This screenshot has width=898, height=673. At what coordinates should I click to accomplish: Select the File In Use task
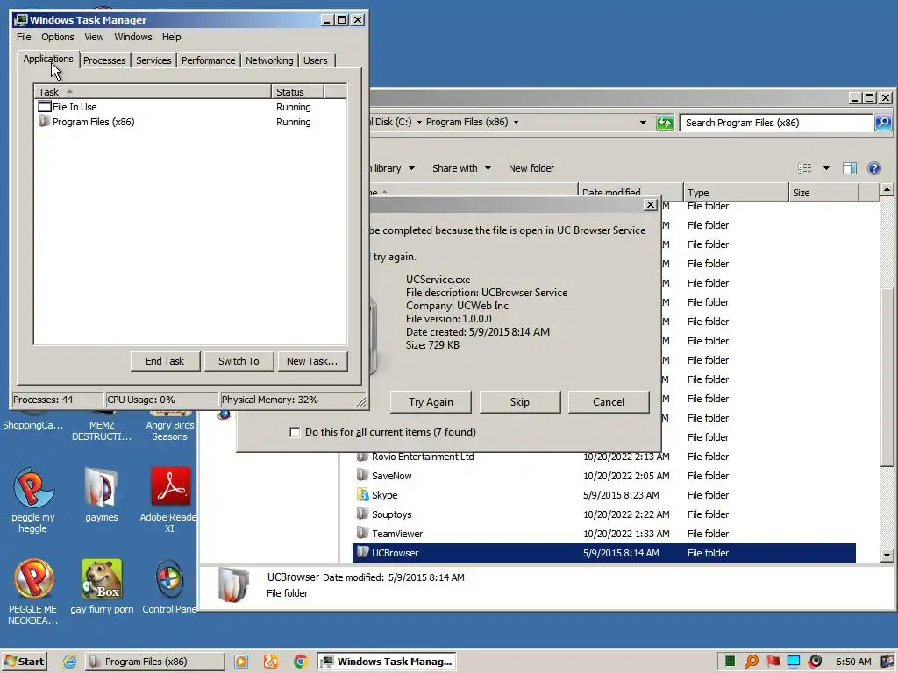point(190,107)
